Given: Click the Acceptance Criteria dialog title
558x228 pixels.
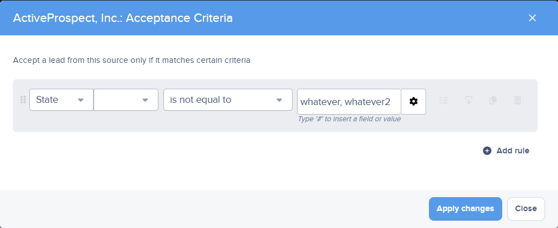Looking at the screenshot, I should (x=123, y=18).
